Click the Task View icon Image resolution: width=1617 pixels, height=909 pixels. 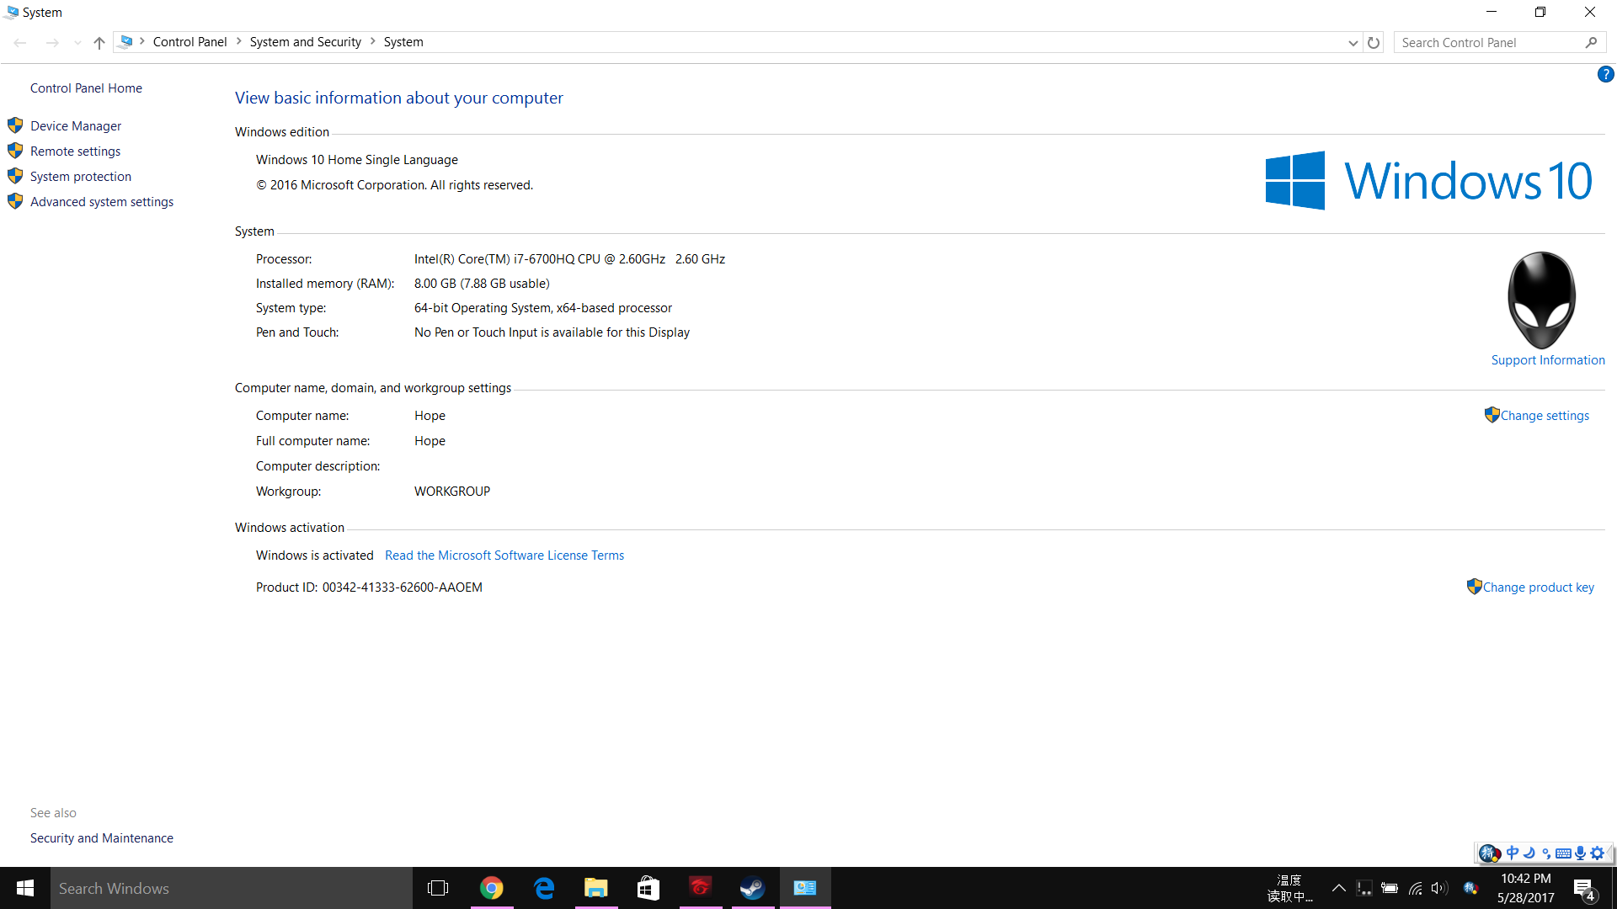(438, 888)
